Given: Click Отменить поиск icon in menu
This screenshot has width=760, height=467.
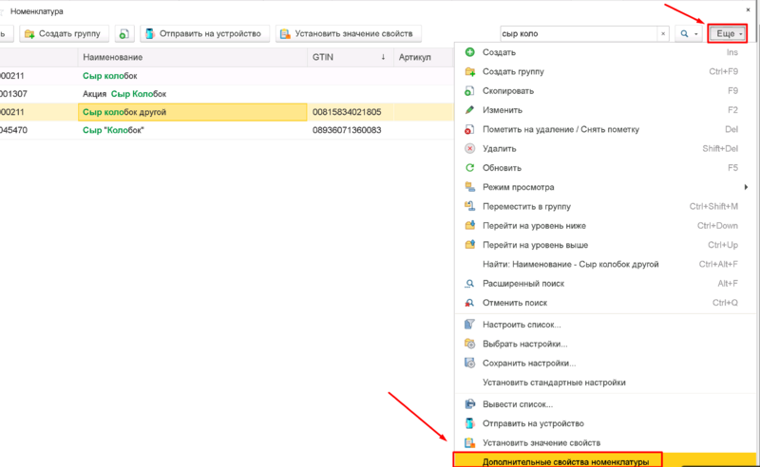Looking at the screenshot, I should 469,303.
